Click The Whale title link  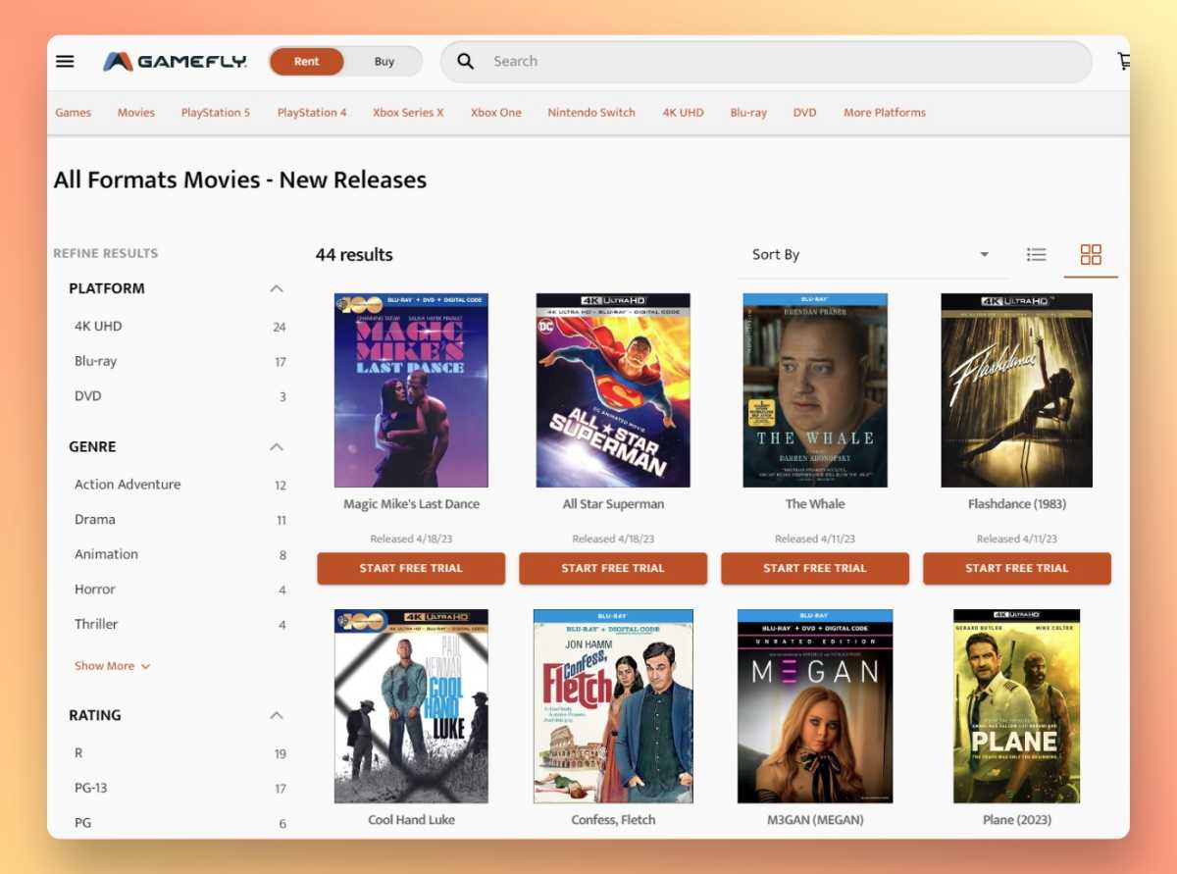(815, 504)
